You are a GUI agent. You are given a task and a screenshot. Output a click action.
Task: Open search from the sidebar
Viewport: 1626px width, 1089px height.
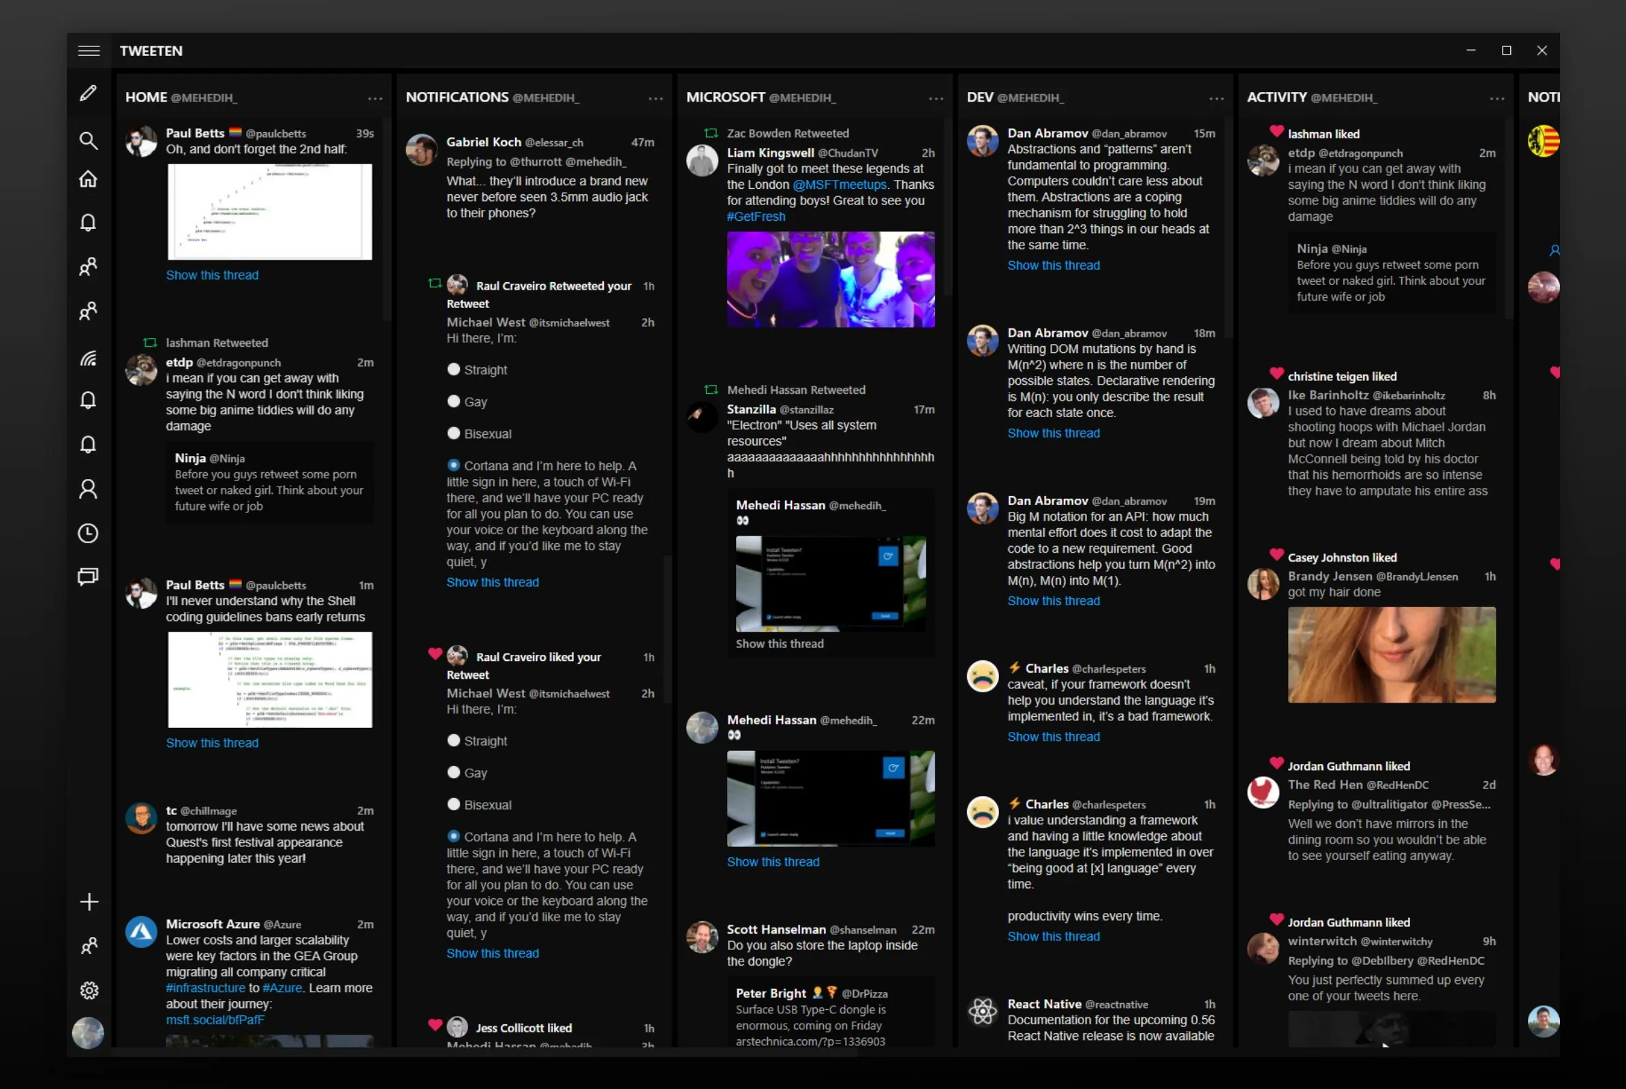(x=88, y=140)
